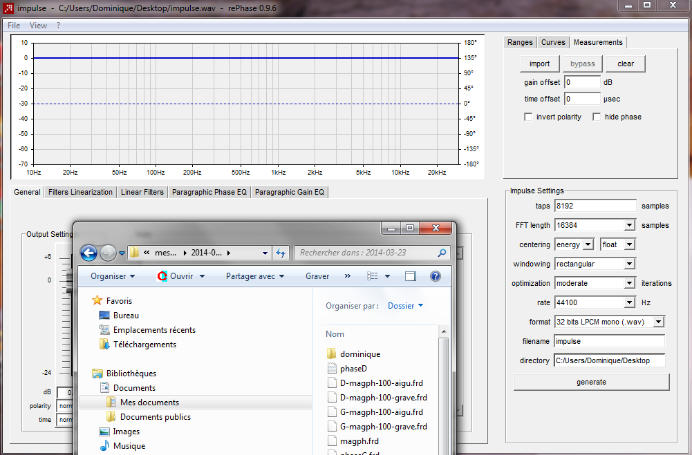Switch to the Ranges tab
Image resolution: width=692 pixels, height=455 pixels.
[x=520, y=42]
